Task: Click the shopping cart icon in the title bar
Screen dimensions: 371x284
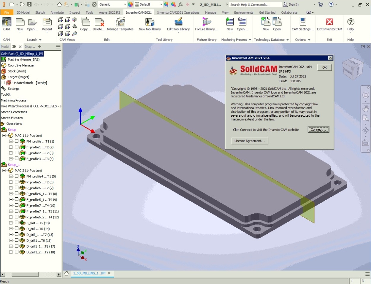Action: pyautogui.click(x=321, y=4)
